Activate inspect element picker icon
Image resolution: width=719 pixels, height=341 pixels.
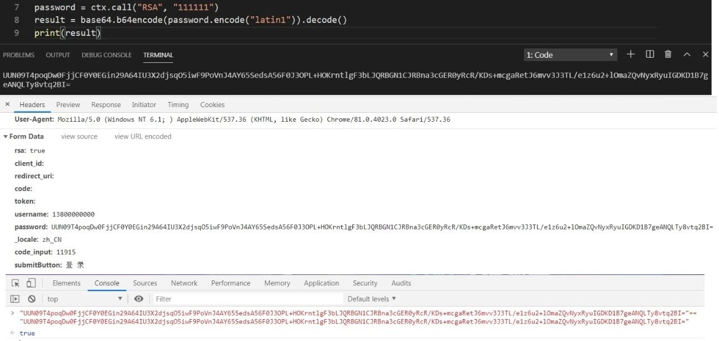tap(16, 283)
